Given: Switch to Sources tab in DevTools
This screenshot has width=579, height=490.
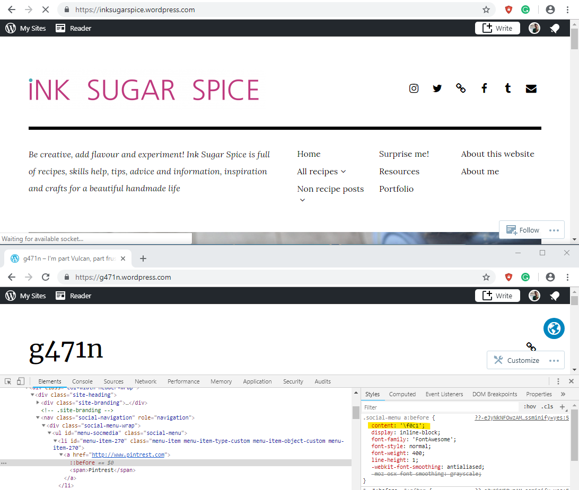Looking at the screenshot, I should [x=113, y=381].
